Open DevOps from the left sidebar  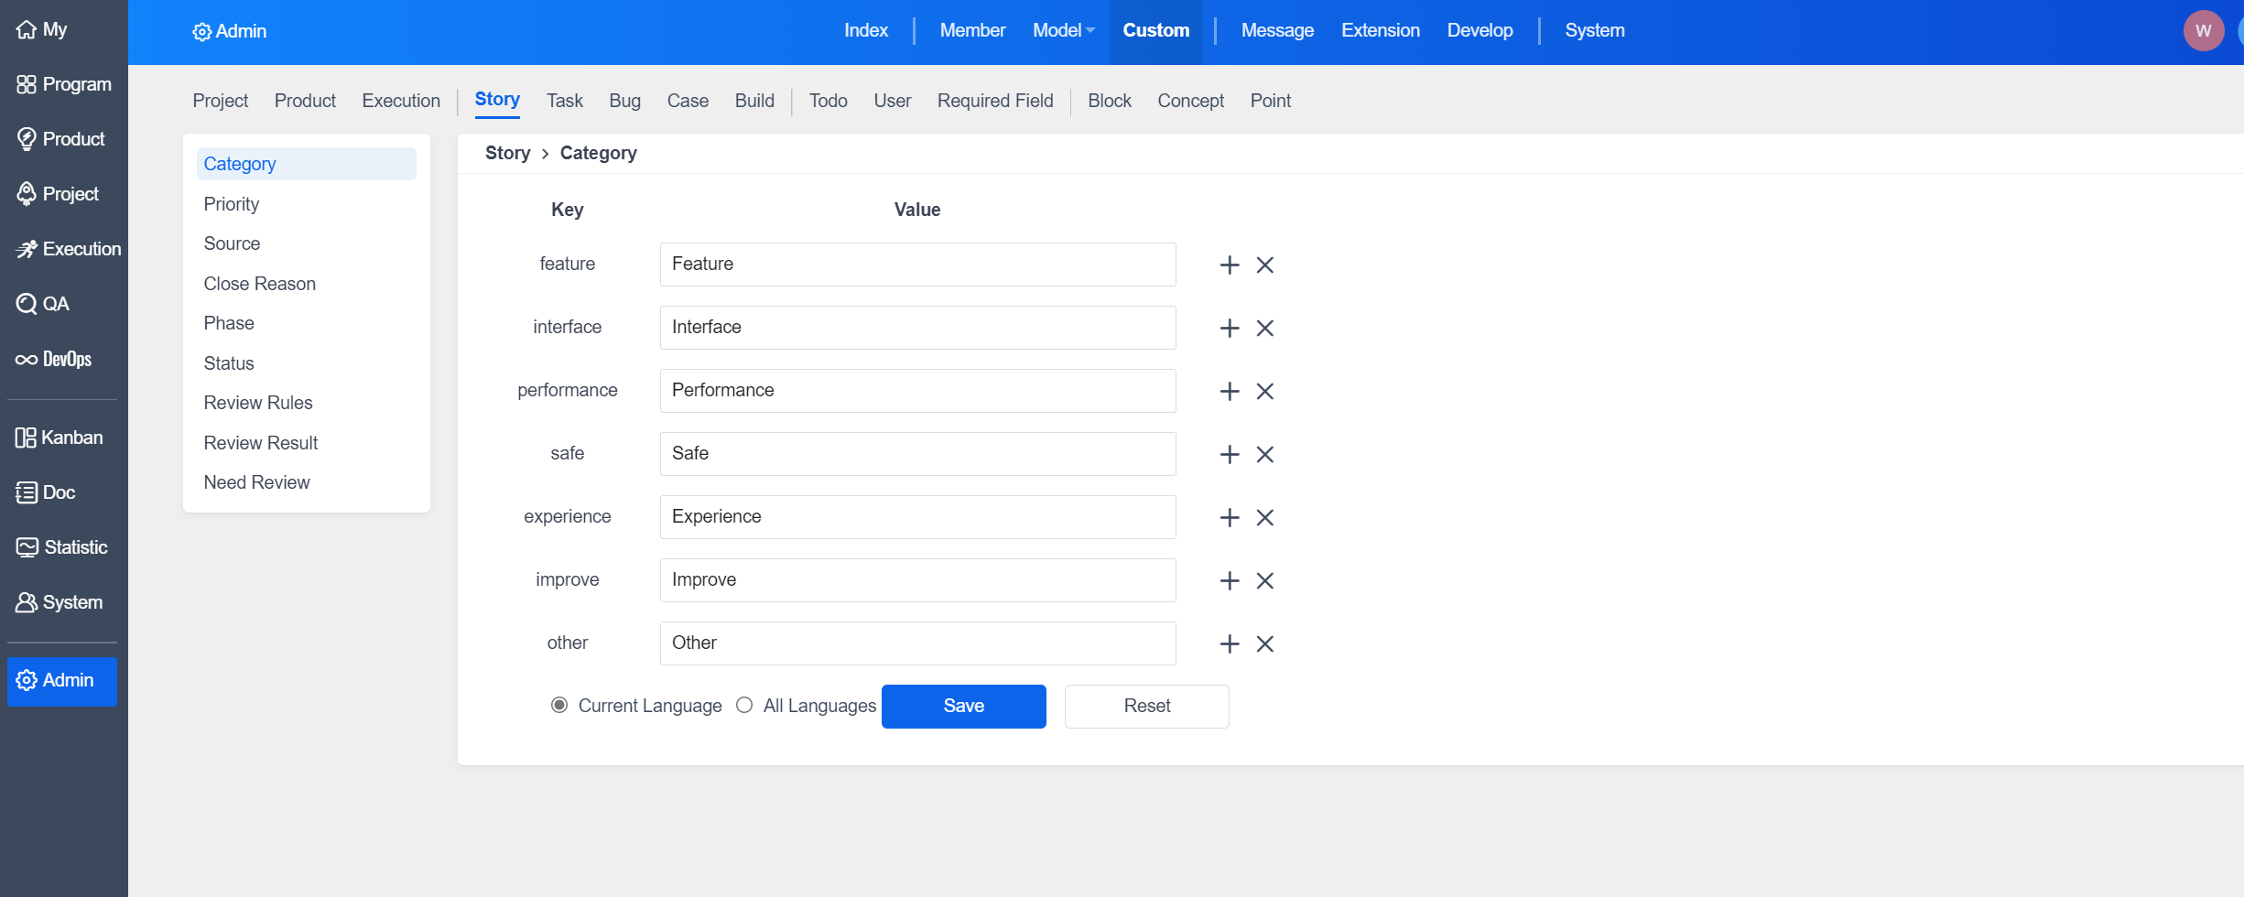coord(55,359)
